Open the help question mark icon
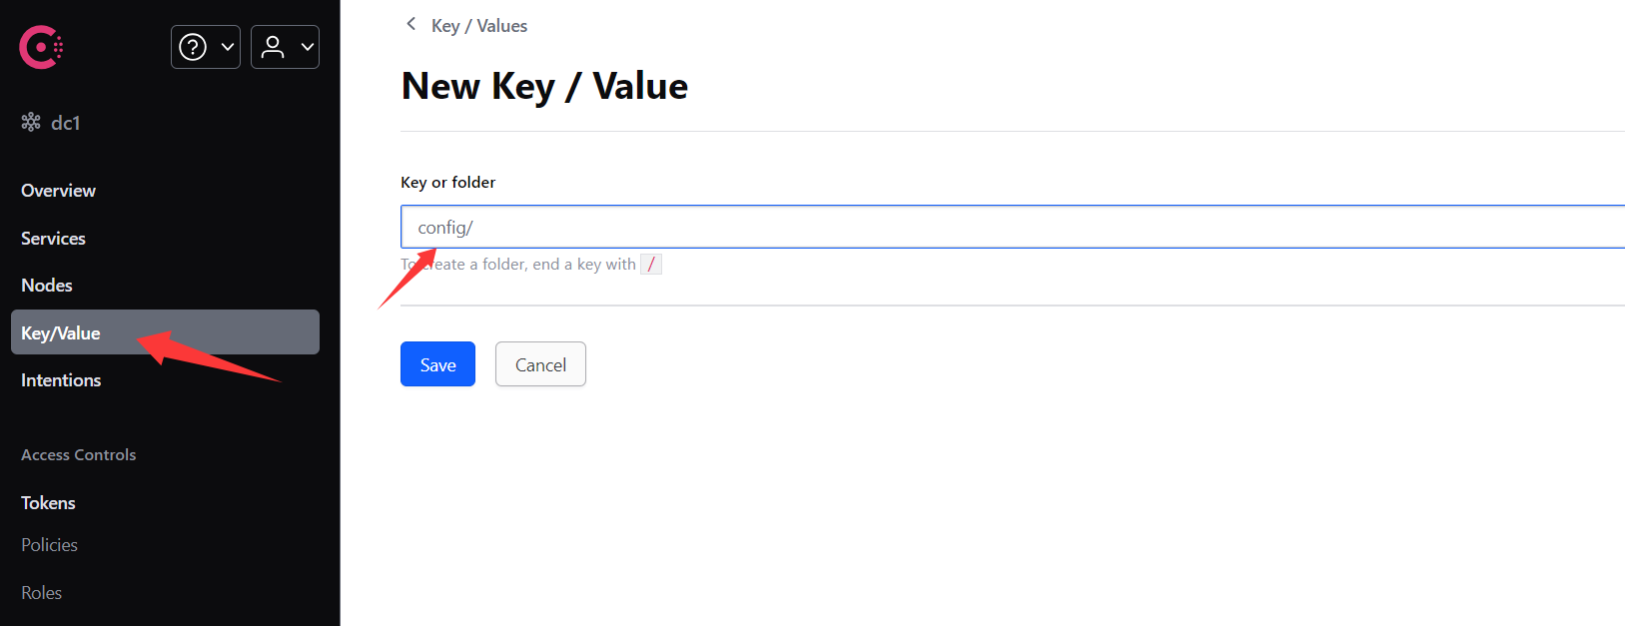This screenshot has height=626, width=1625. pyautogui.click(x=193, y=47)
